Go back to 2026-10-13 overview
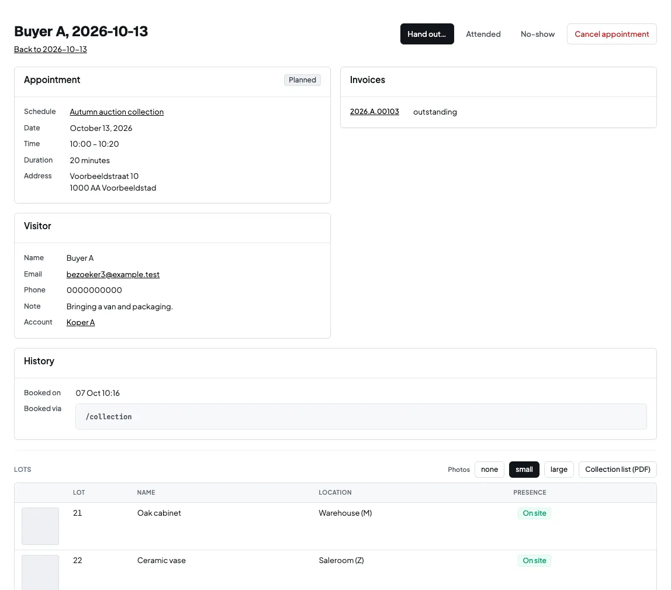The height and width of the screenshot is (590, 671). pos(50,49)
